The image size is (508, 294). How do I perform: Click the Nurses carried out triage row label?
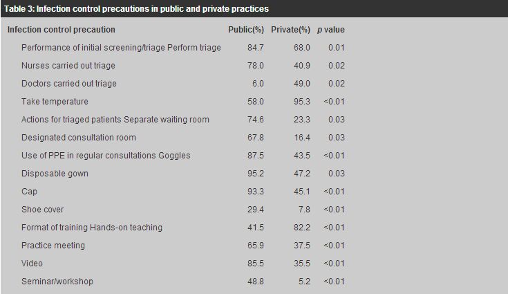(x=68, y=66)
